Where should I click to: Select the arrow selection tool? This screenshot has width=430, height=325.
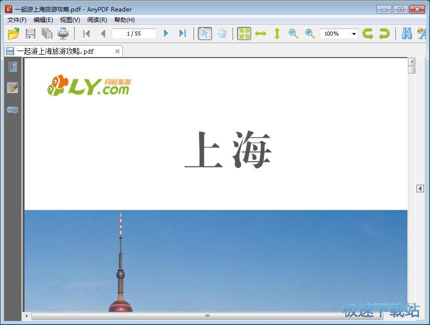pyautogui.click(x=205, y=33)
